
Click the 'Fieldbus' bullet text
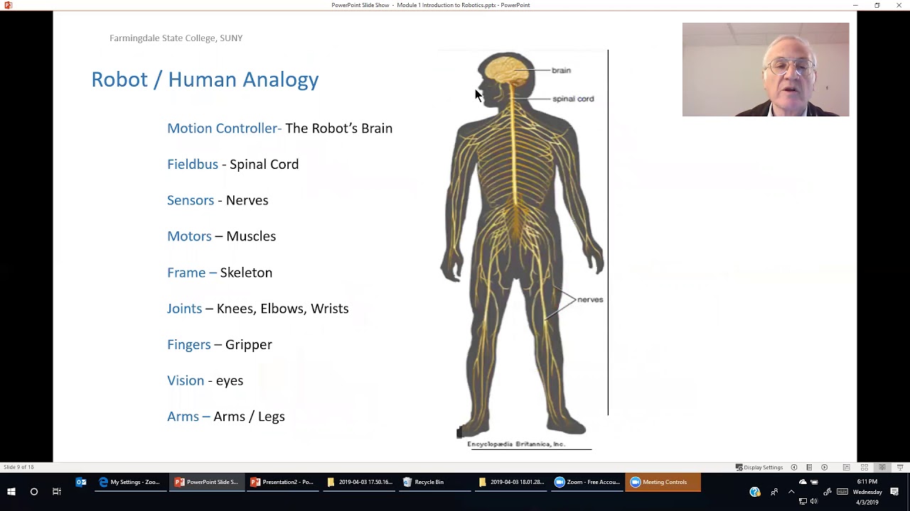(x=193, y=164)
